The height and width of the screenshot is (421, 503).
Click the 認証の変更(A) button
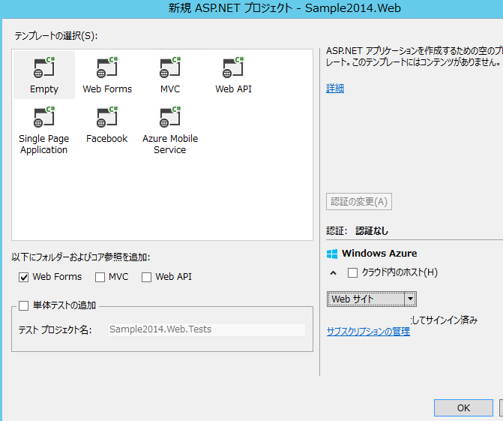click(359, 202)
